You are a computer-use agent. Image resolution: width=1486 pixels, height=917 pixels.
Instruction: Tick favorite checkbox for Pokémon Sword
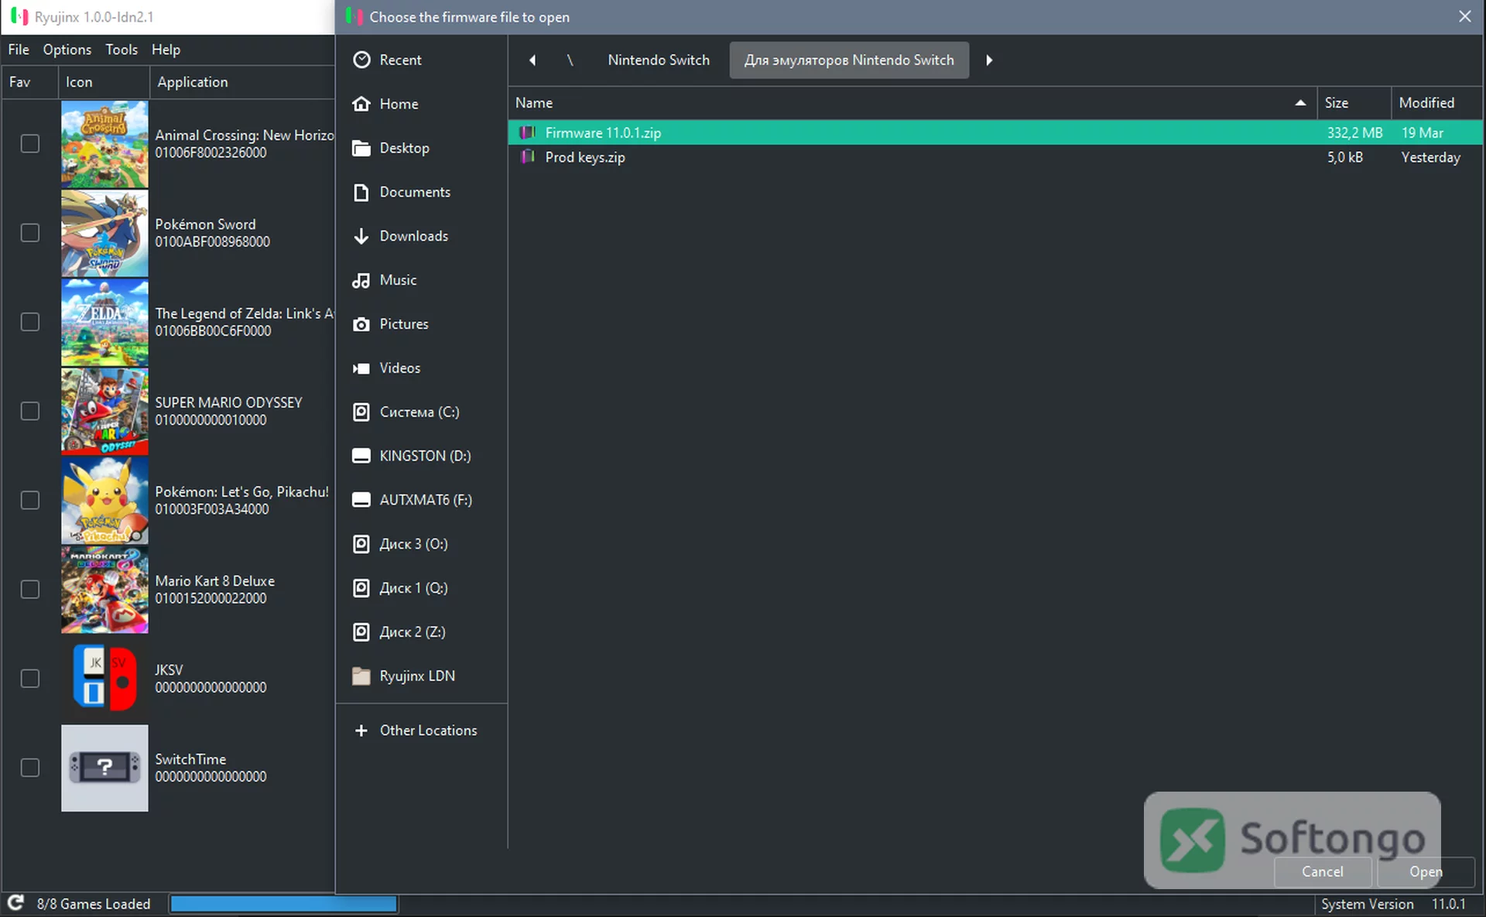[30, 233]
